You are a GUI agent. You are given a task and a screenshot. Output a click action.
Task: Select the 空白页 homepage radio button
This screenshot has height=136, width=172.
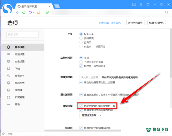pyautogui.click(x=81, y=42)
